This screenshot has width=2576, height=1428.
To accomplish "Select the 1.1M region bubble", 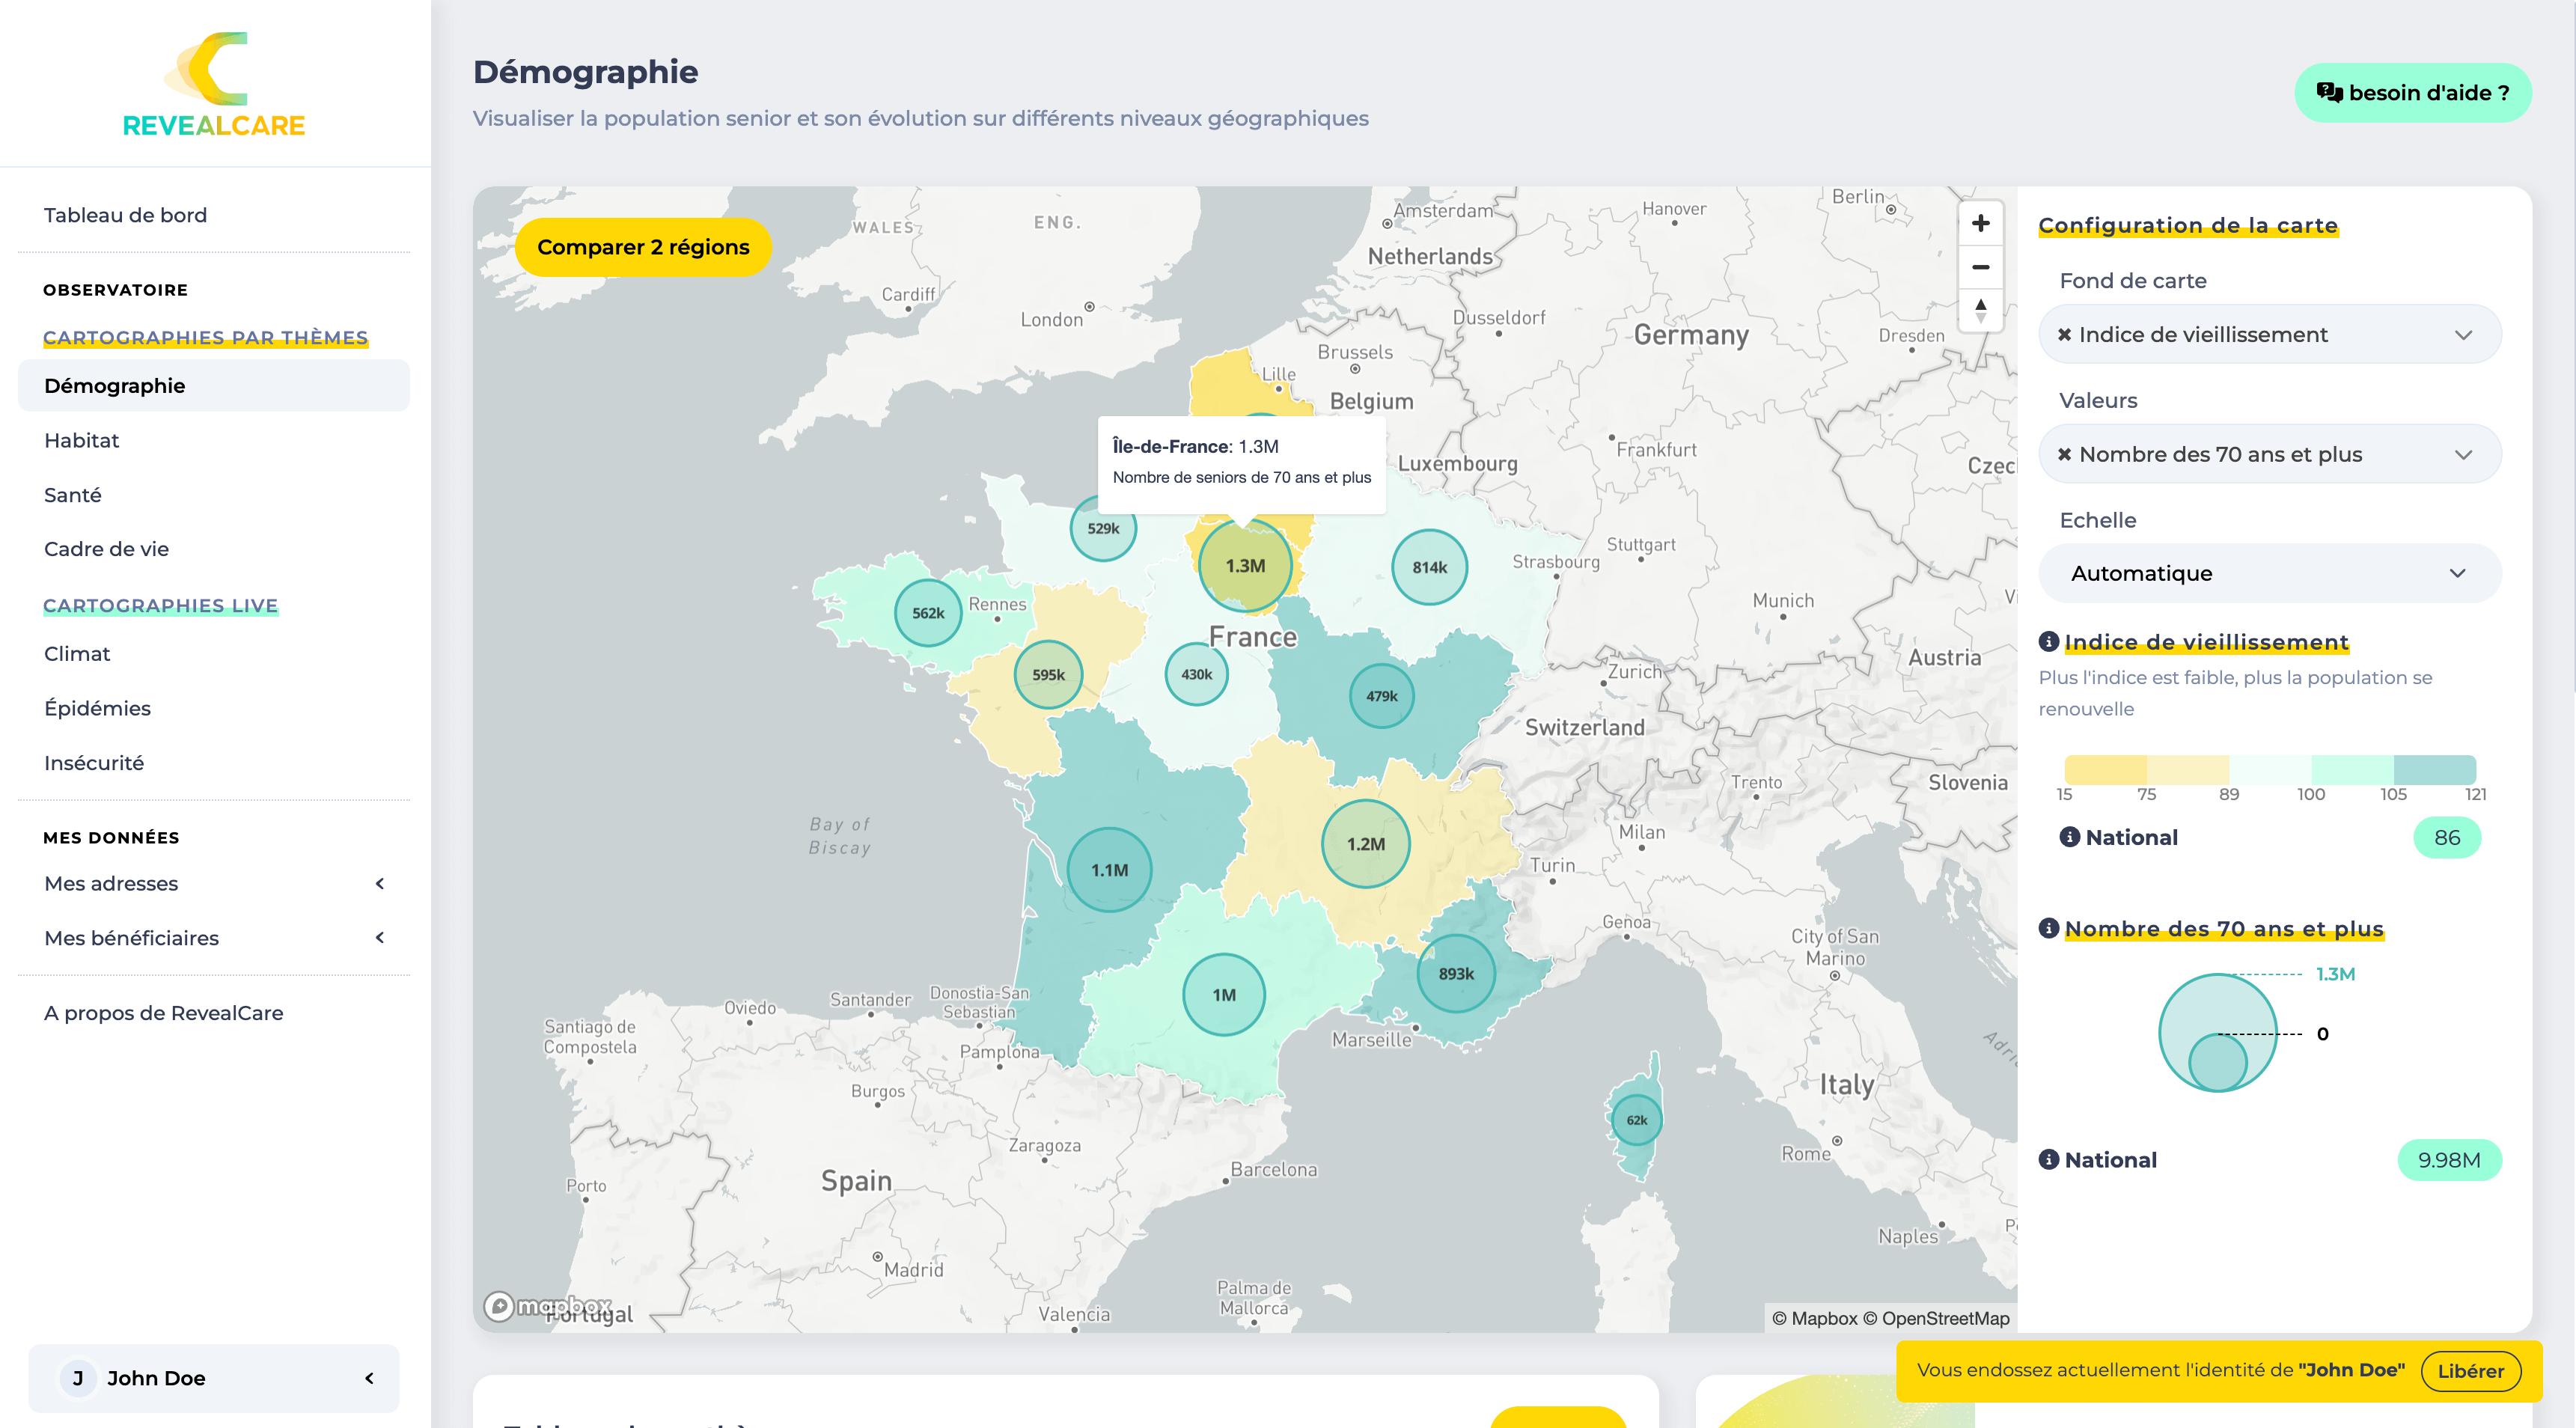I will click(1109, 870).
